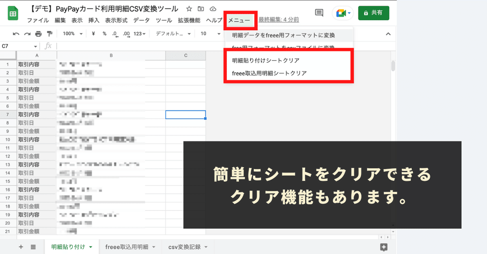Increase decimal places using the .00 icon
Screen dimensions: 487x254
tap(125, 33)
